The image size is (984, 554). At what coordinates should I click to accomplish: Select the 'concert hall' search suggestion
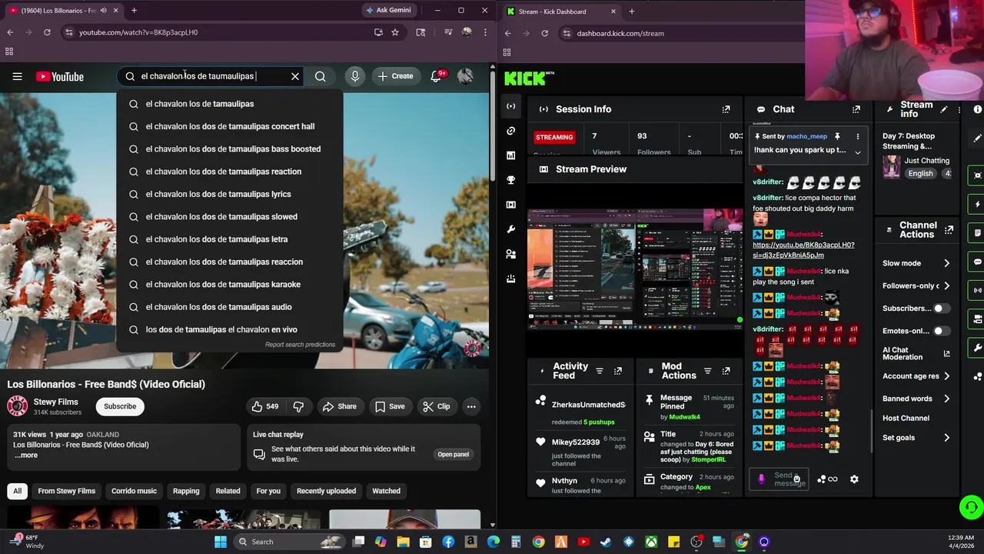pyautogui.click(x=229, y=126)
